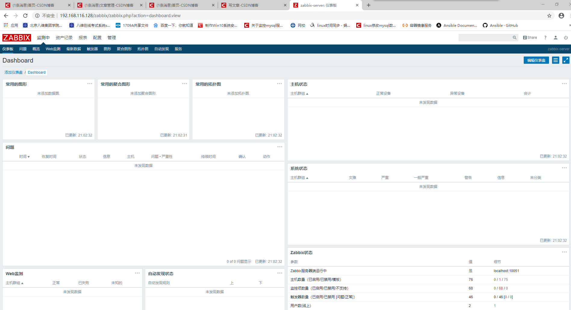Open the Zabbix Share link
The width and height of the screenshot is (571, 310).
click(530, 38)
